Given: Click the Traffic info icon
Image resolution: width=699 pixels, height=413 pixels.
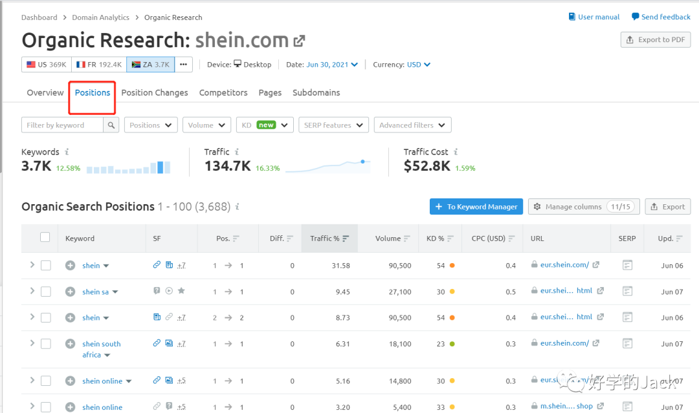Looking at the screenshot, I should pyautogui.click(x=237, y=152).
